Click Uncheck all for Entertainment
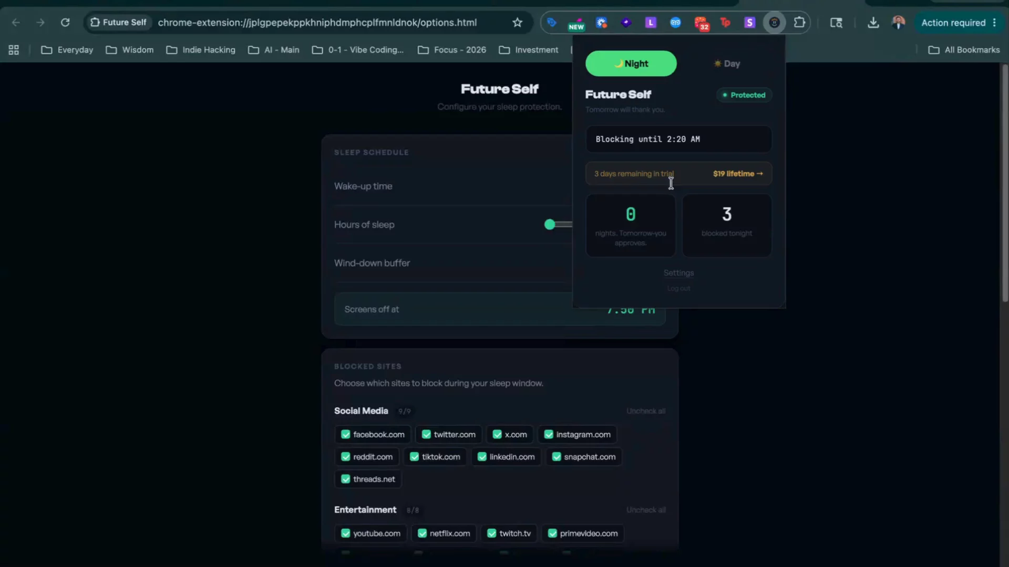The width and height of the screenshot is (1009, 567). coord(646,510)
